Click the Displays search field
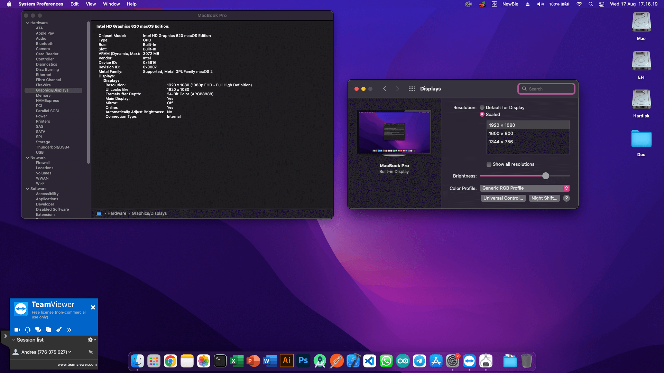Image resolution: width=664 pixels, height=373 pixels. [x=546, y=89]
